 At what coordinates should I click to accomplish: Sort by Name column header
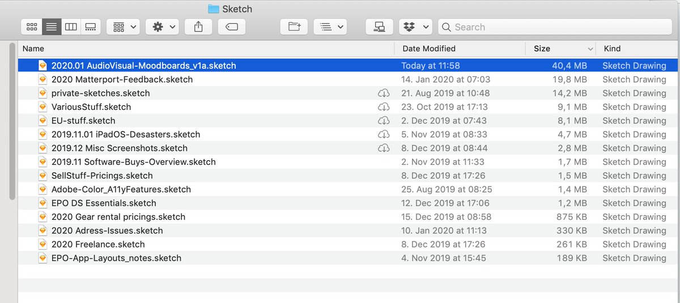click(x=33, y=49)
